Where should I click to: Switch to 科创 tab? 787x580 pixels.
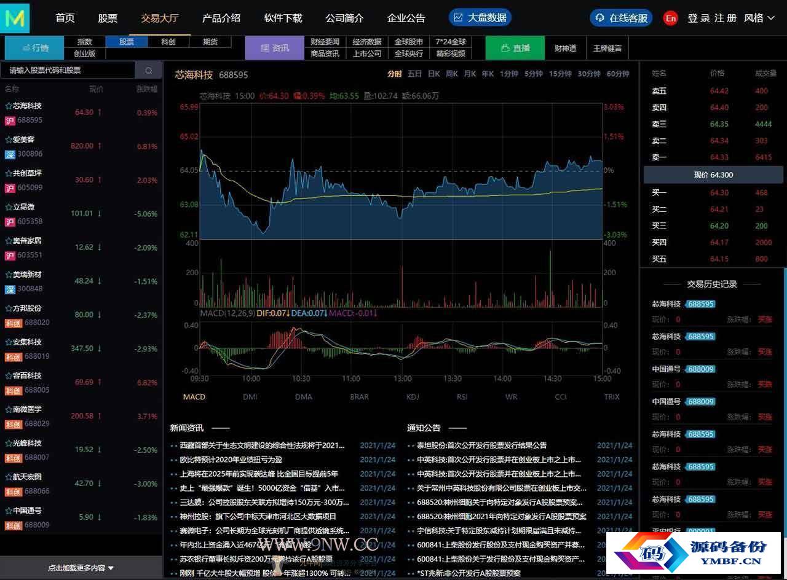click(x=168, y=42)
